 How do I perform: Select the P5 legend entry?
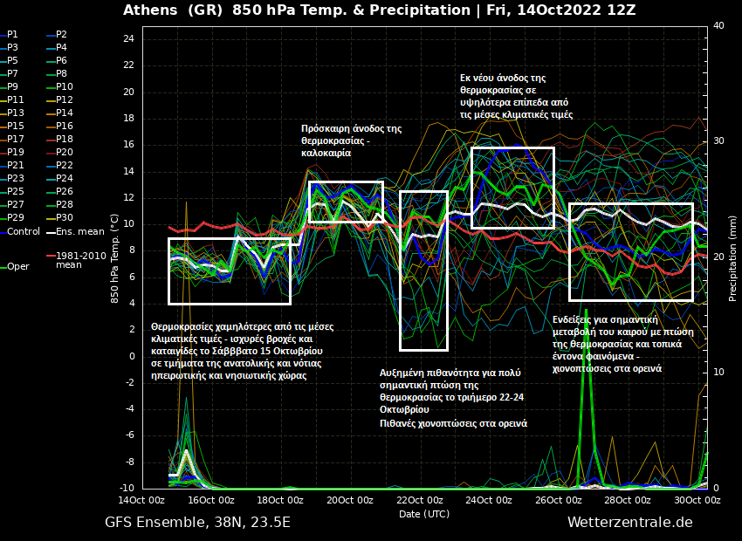pos(10,60)
